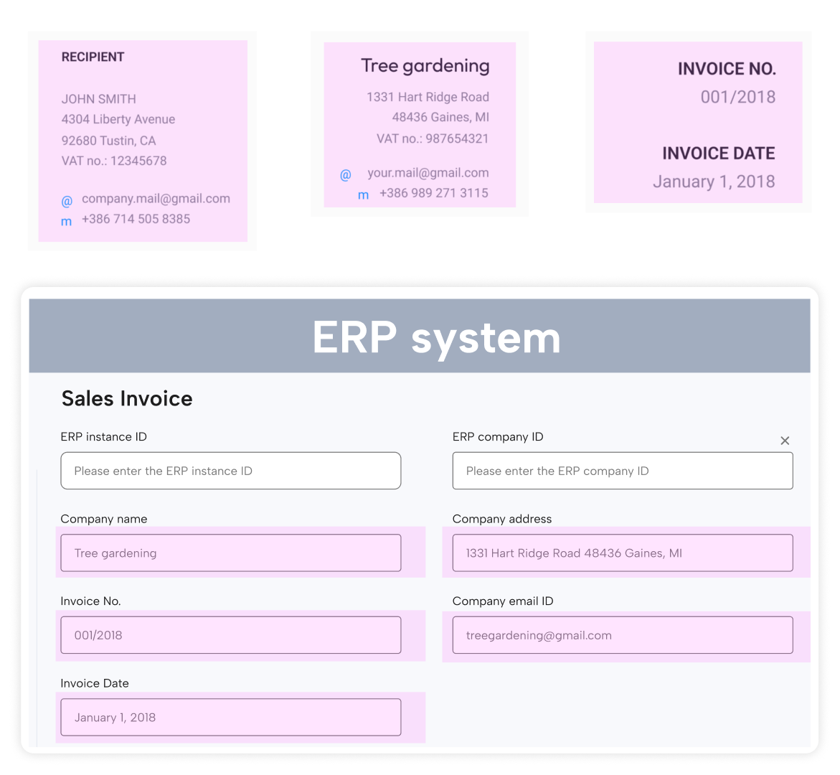This screenshot has width=840, height=775.
Task: Click the Tree gardening card title
Action: 425,66
